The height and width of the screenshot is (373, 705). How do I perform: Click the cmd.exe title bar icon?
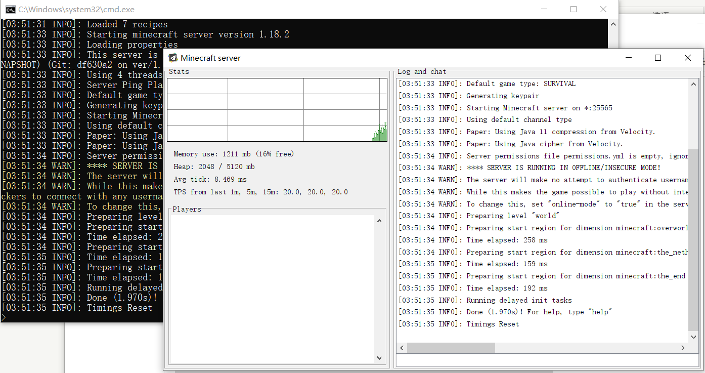point(9,9)
